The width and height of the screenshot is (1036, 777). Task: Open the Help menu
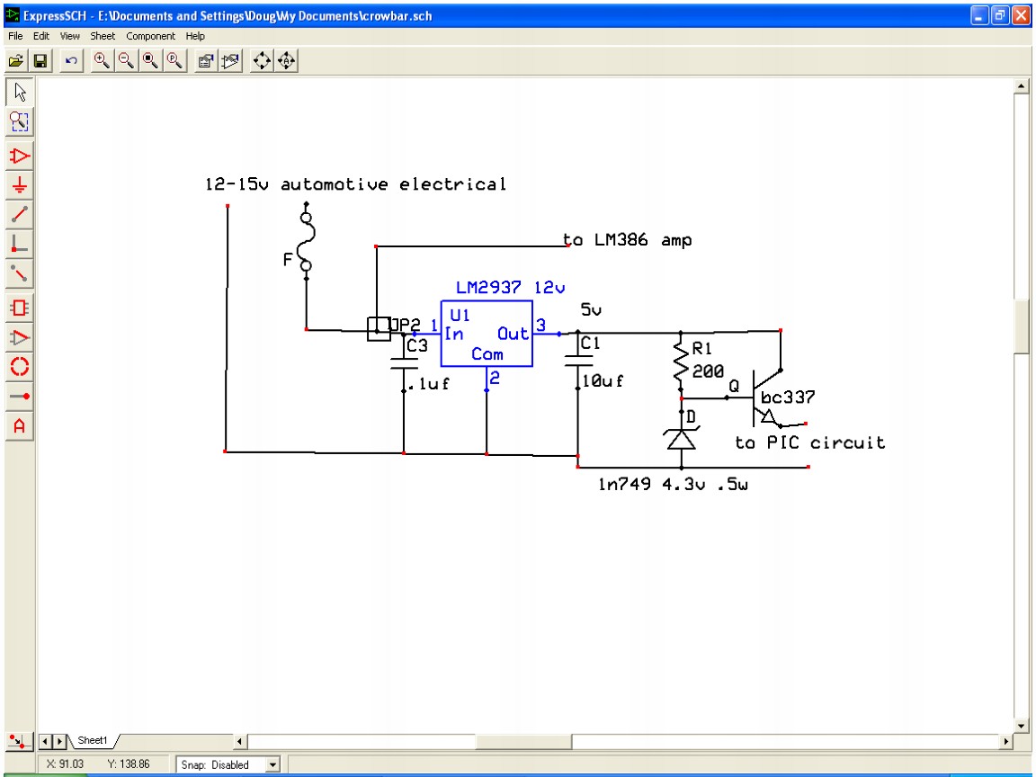click(x=195, y=36)
